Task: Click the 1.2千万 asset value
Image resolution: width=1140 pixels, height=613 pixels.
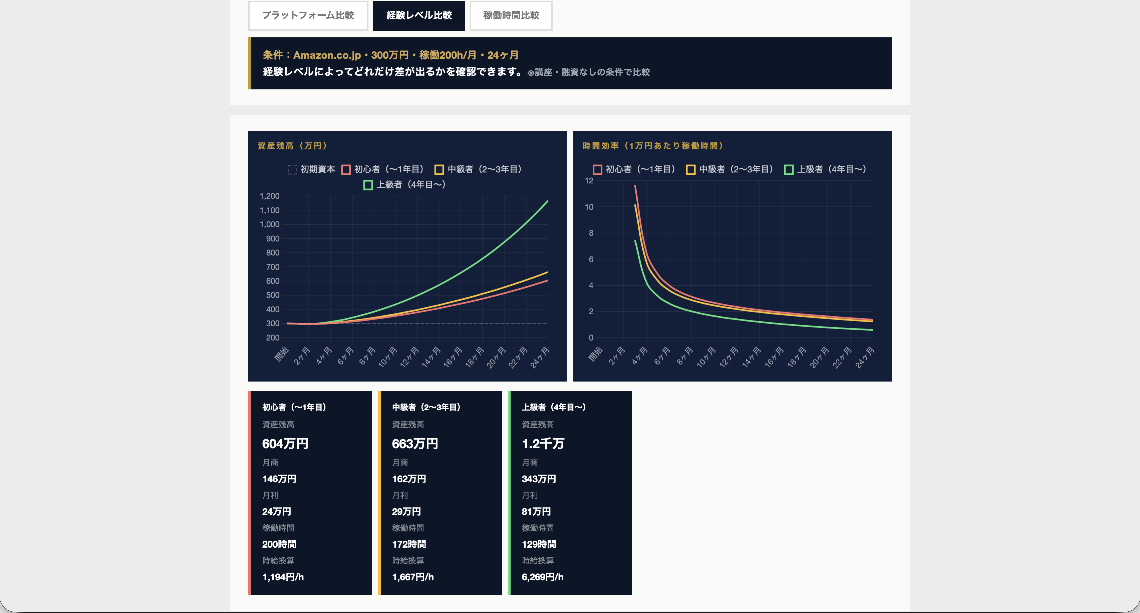Action: (x=543, y=444)
